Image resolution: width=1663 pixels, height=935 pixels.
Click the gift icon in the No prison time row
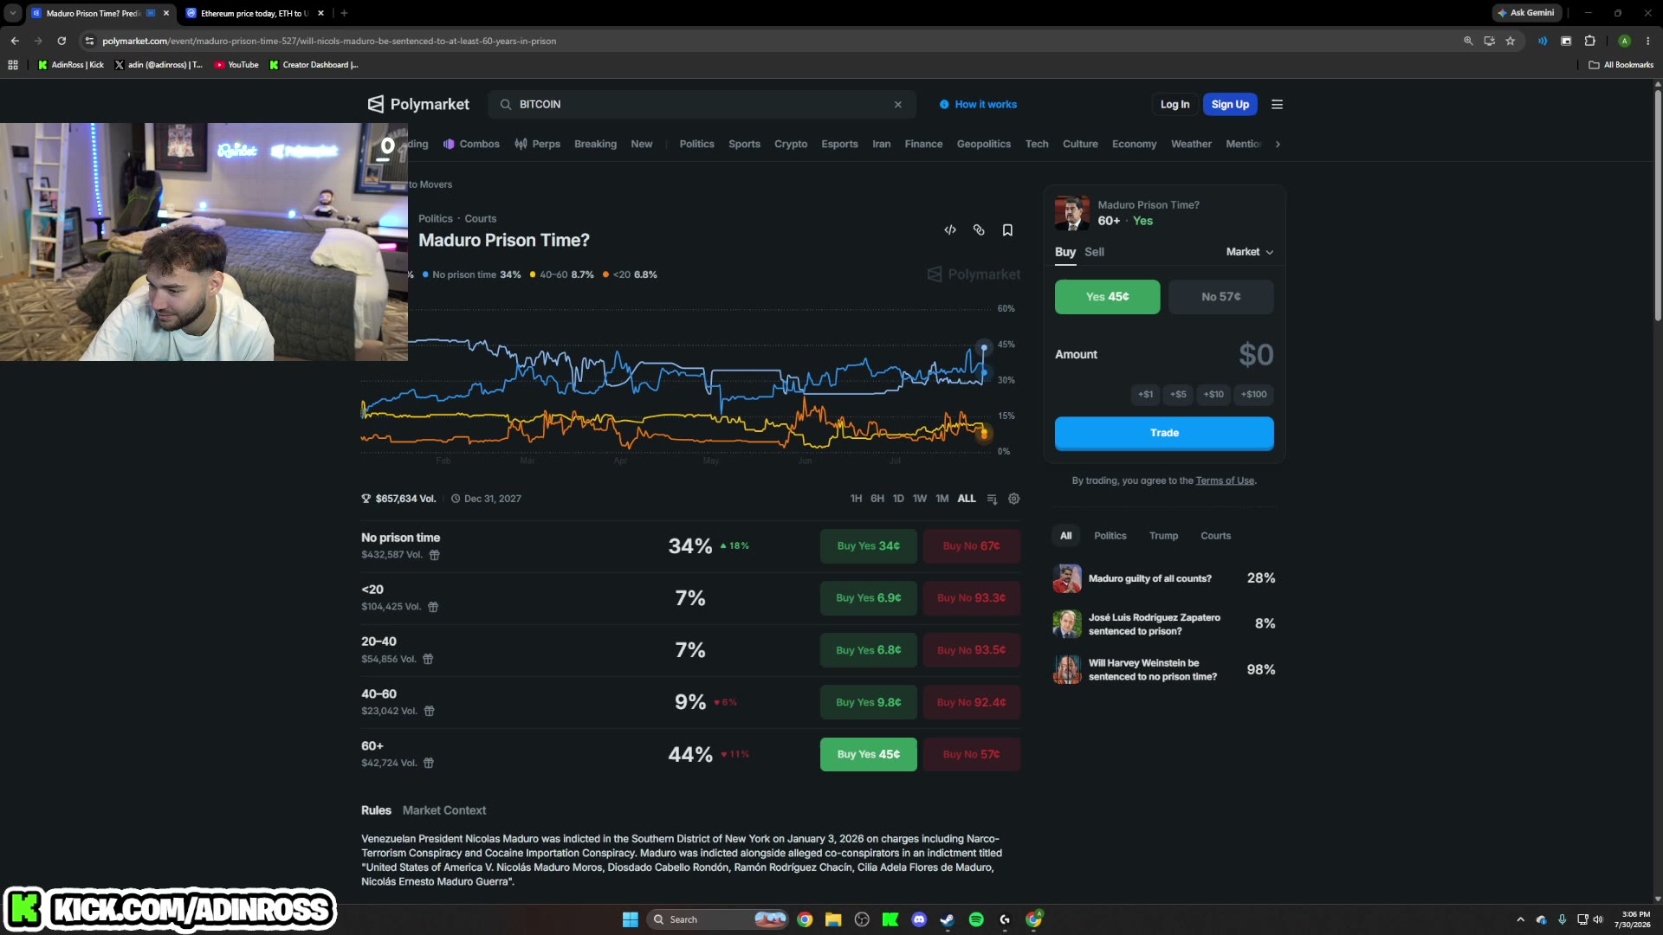(x=435, y=555)
